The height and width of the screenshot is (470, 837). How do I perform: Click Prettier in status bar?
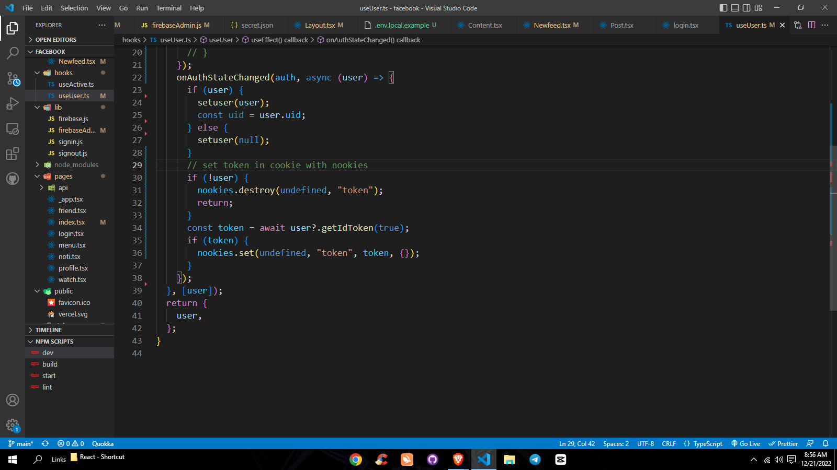[783, 443]
